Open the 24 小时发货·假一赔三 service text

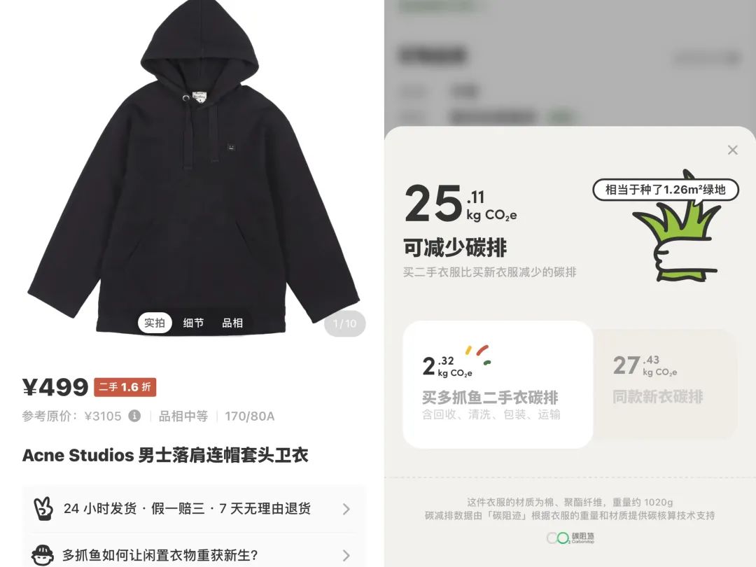click(x=188, y=508)
